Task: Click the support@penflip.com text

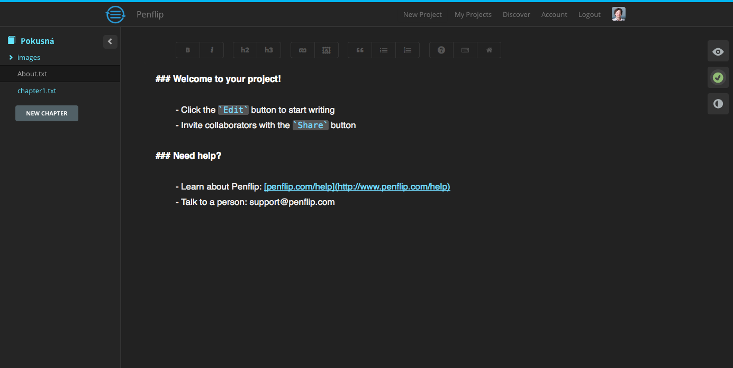Action: pyautogui.click(x=292, y=202)
